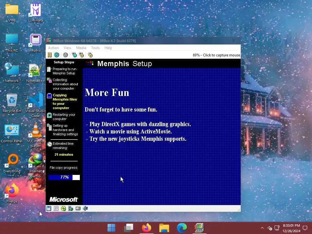The image size is (312, 234).
Task: Open 86Box settings from toolbar icon
Action: pos(90,55)
